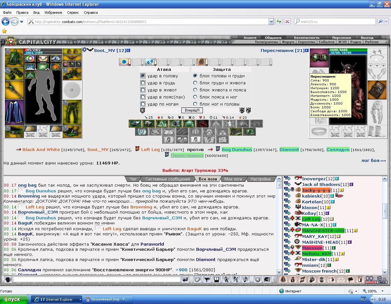The image size is (391, 304).
Task: Select defense 'блок головы и груди'
Action: tap(195, 76)
